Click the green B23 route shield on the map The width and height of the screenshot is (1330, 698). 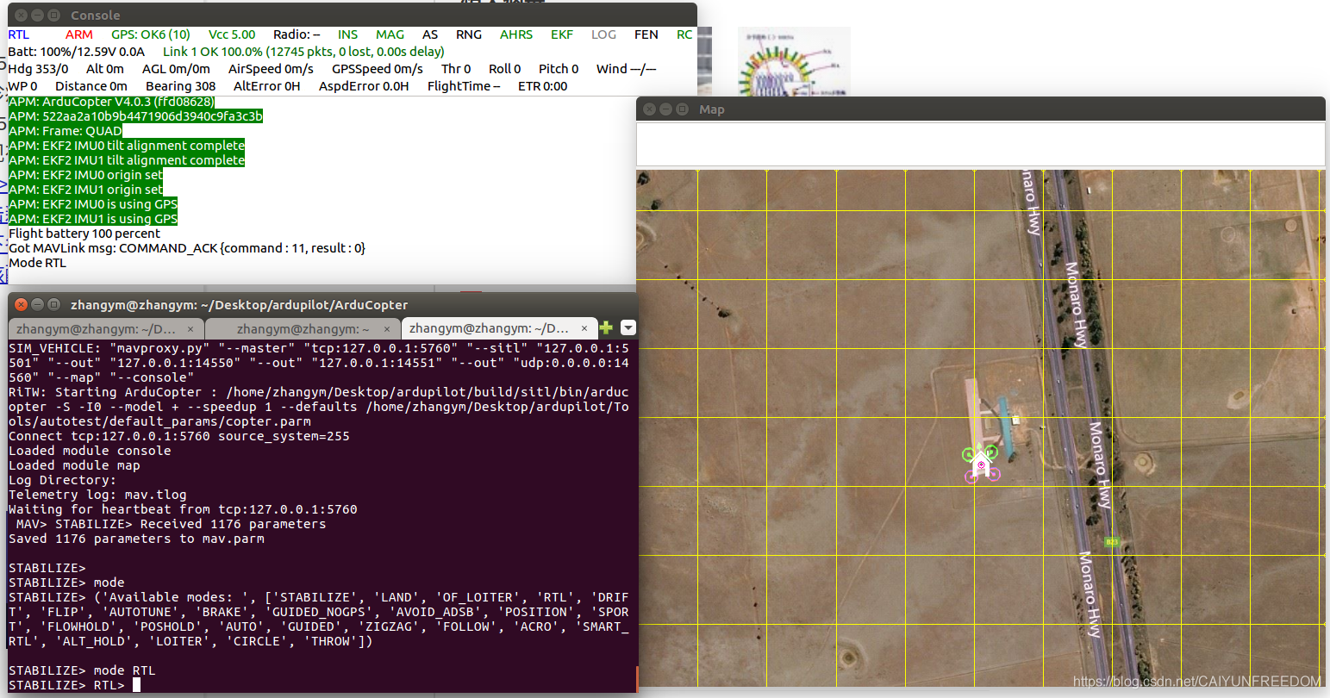click(x=1112, y=542)
